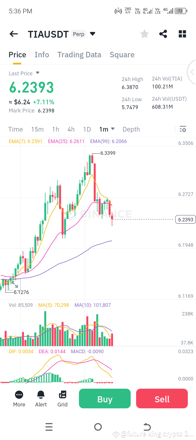
Task: Tap the battery indicator showing 72
Action: click(x=180, y=11)
